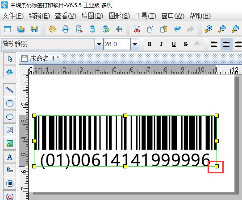Open the 工具(T) menu

pos(146,16)
